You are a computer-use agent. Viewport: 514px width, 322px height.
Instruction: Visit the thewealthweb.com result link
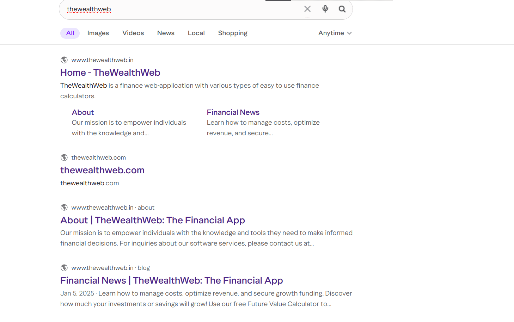[x=102, y=170]
